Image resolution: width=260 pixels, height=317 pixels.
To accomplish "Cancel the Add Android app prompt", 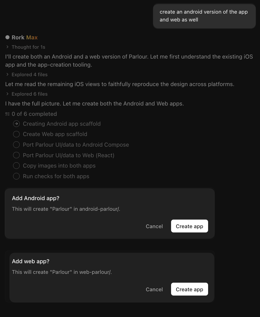I will 154,226.
